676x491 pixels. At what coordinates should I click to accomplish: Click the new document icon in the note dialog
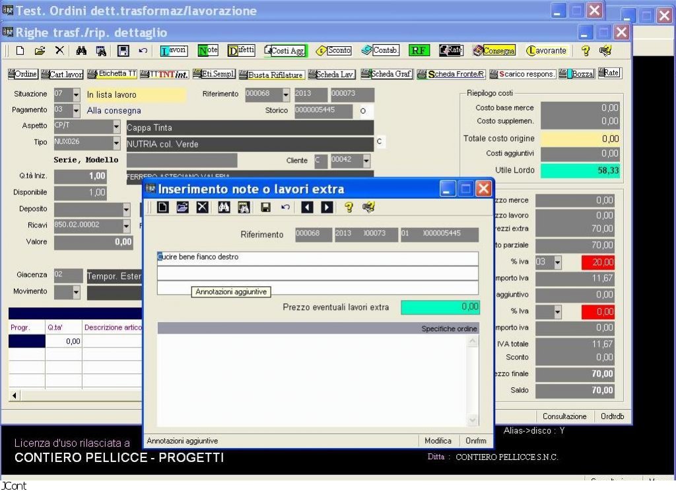click(162, 208)
